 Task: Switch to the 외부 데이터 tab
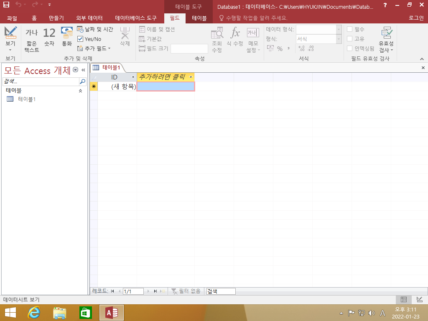point(89,18)
